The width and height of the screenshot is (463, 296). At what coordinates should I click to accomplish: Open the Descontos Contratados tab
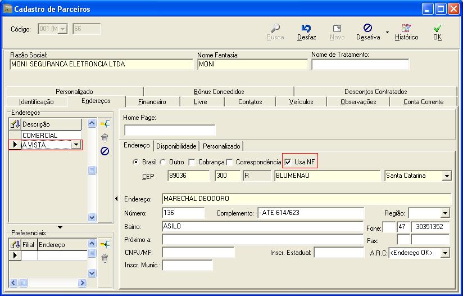pos(375,92)
